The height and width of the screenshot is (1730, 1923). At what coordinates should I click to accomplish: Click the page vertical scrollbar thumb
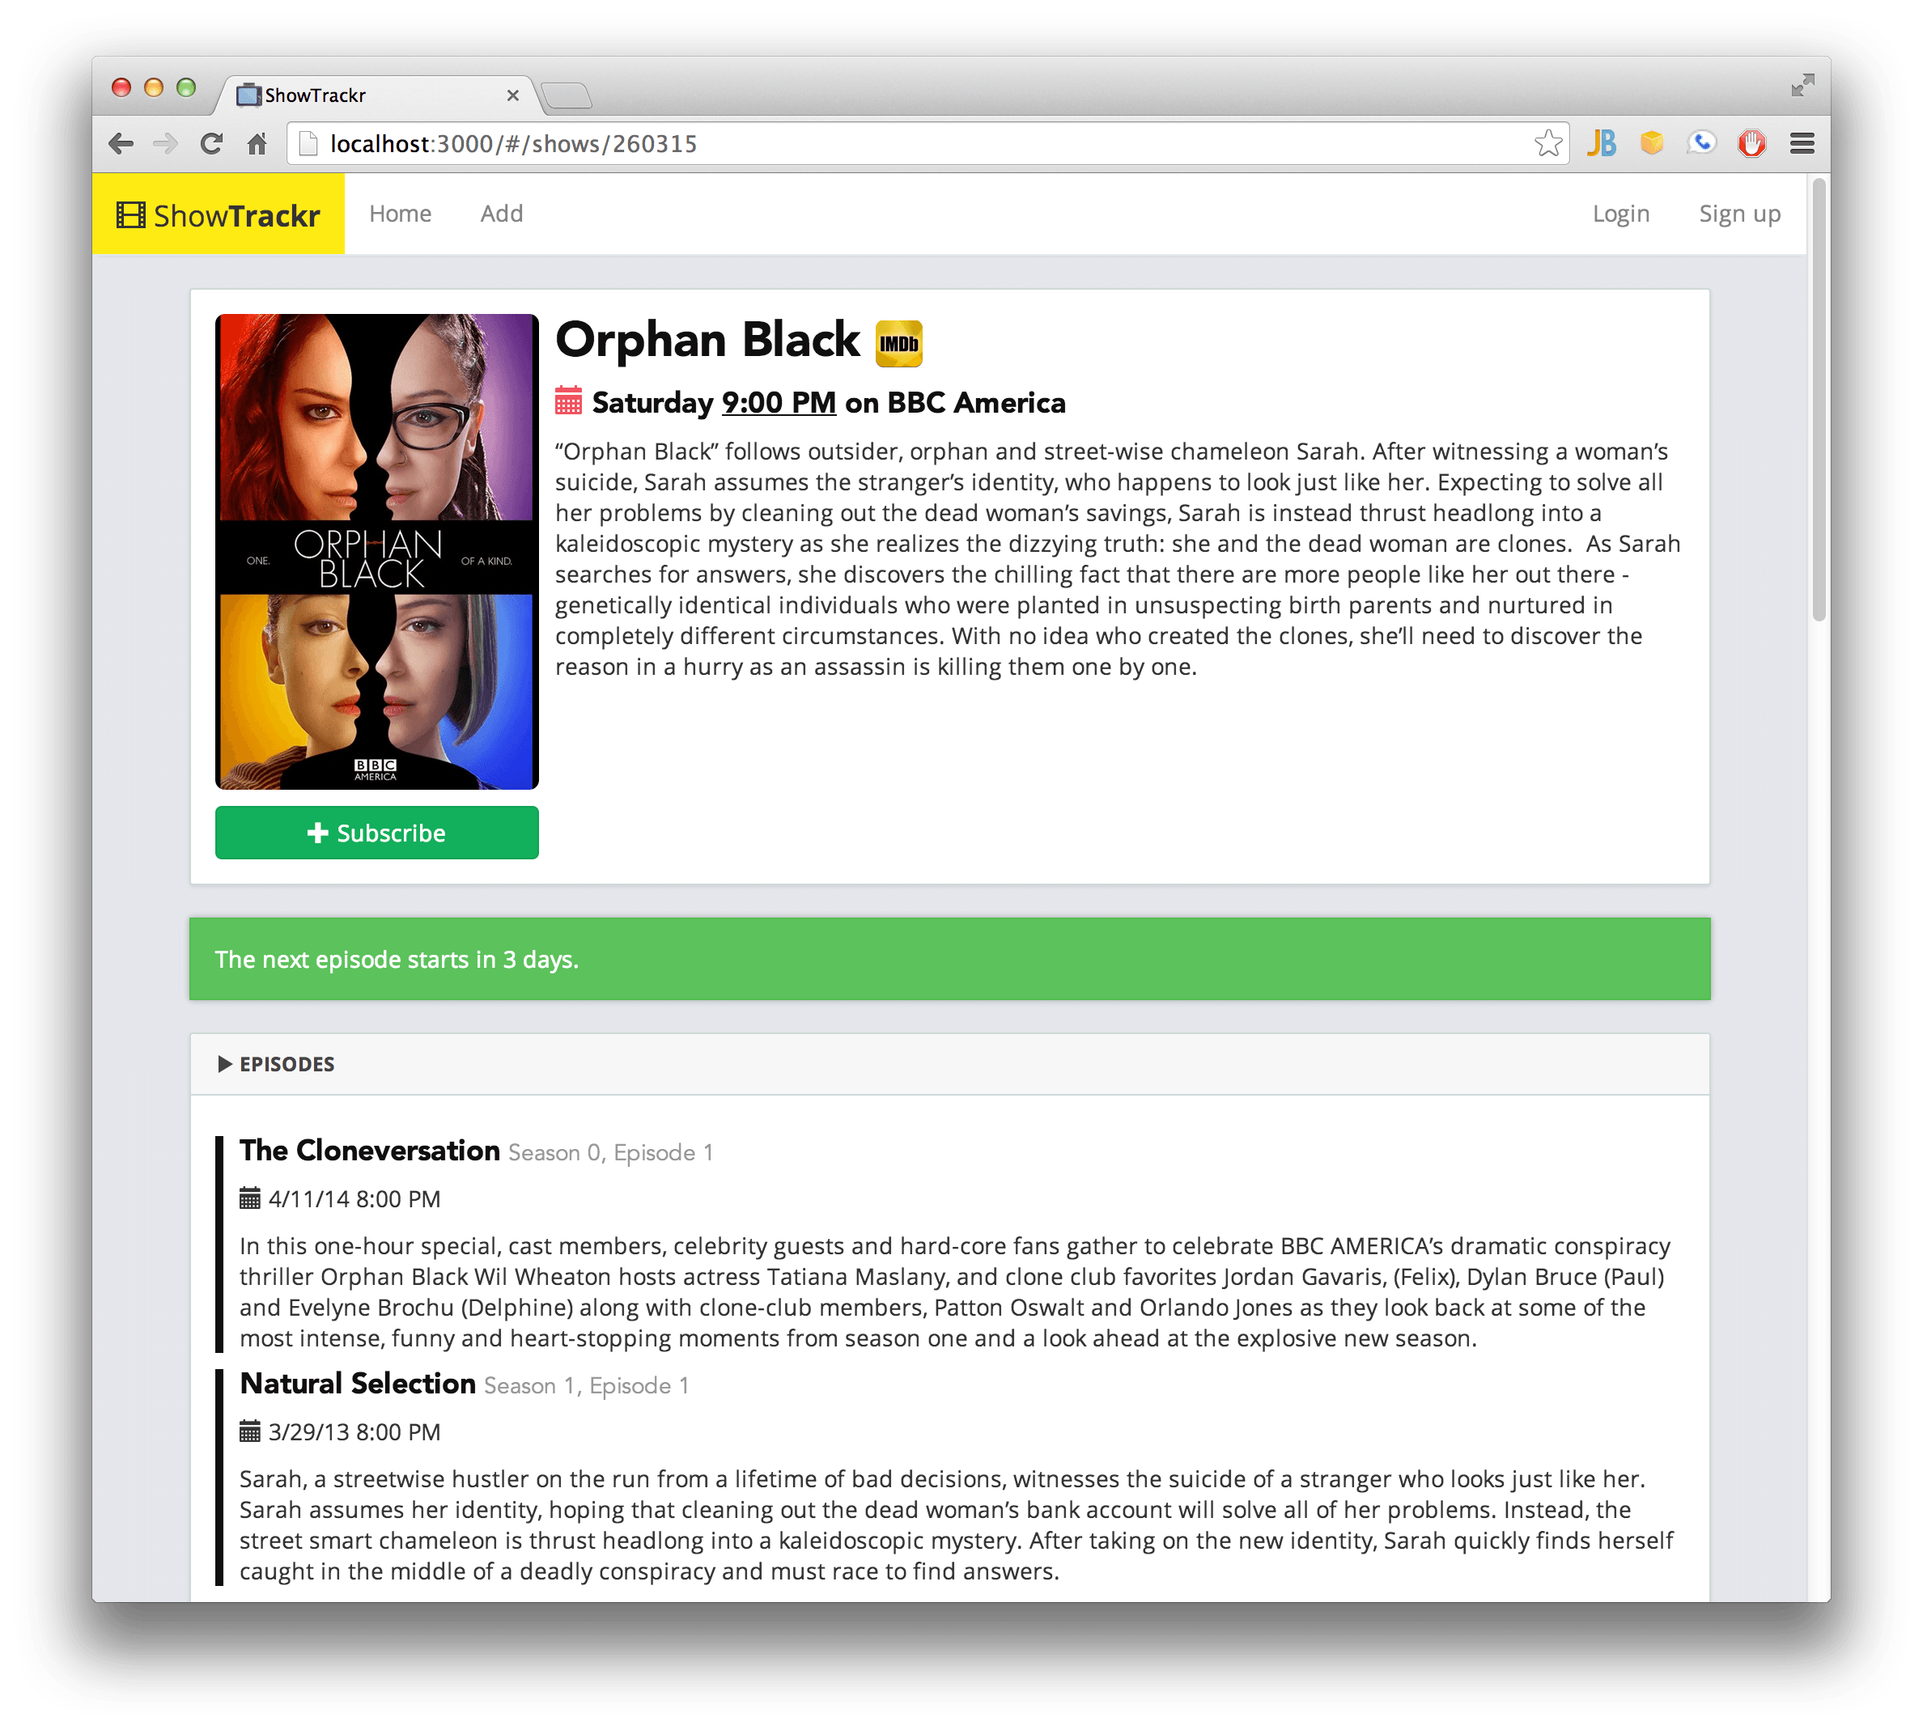tap(1818, 399)
